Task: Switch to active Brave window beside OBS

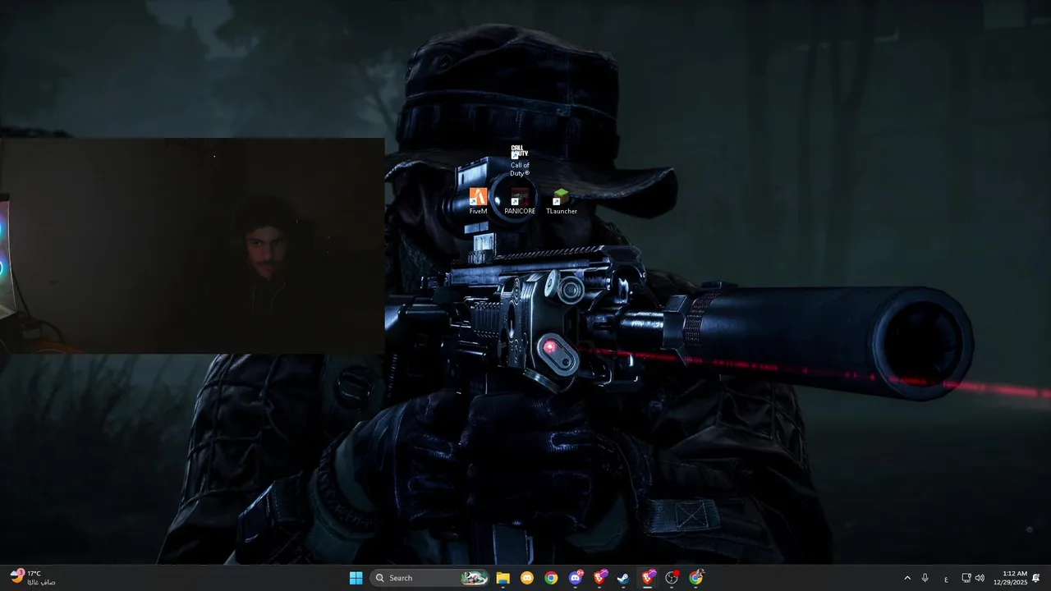Action: point(648,578)
